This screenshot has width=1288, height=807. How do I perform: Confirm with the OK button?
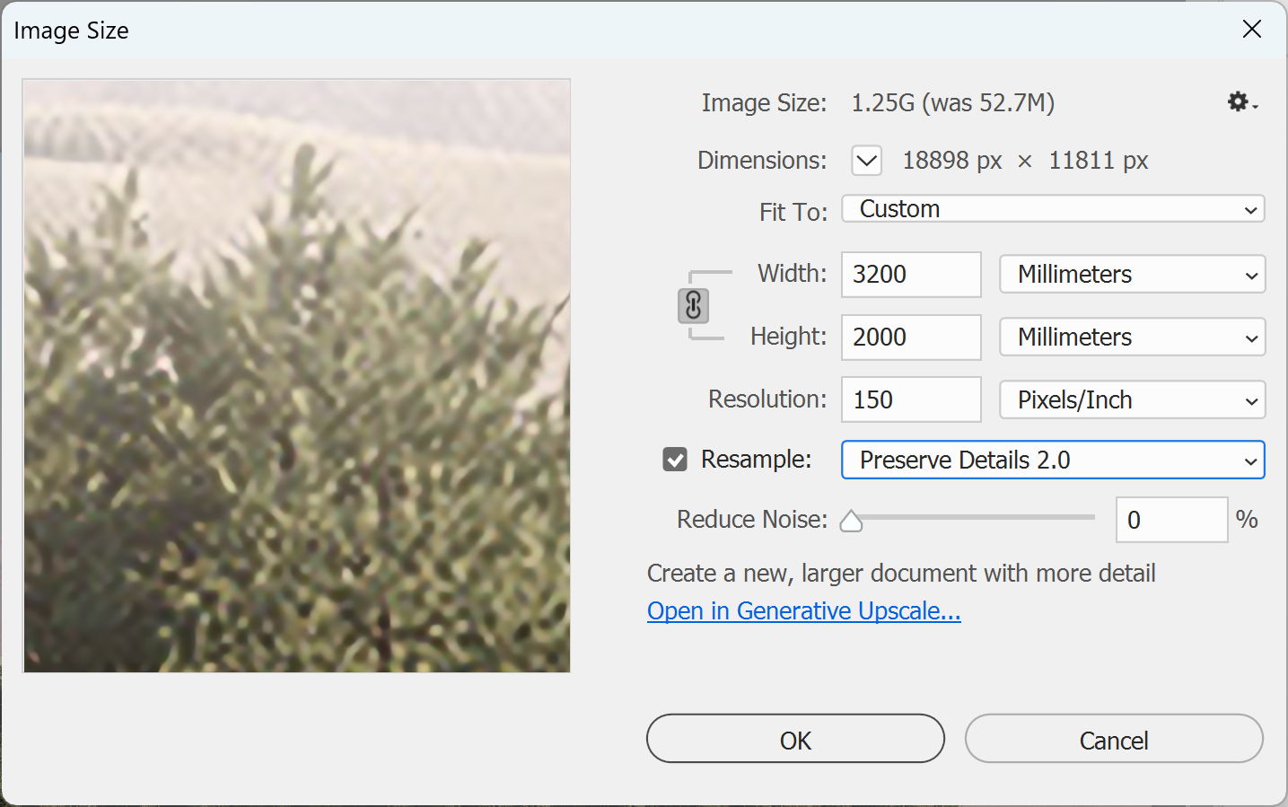[x=795, y=739]
